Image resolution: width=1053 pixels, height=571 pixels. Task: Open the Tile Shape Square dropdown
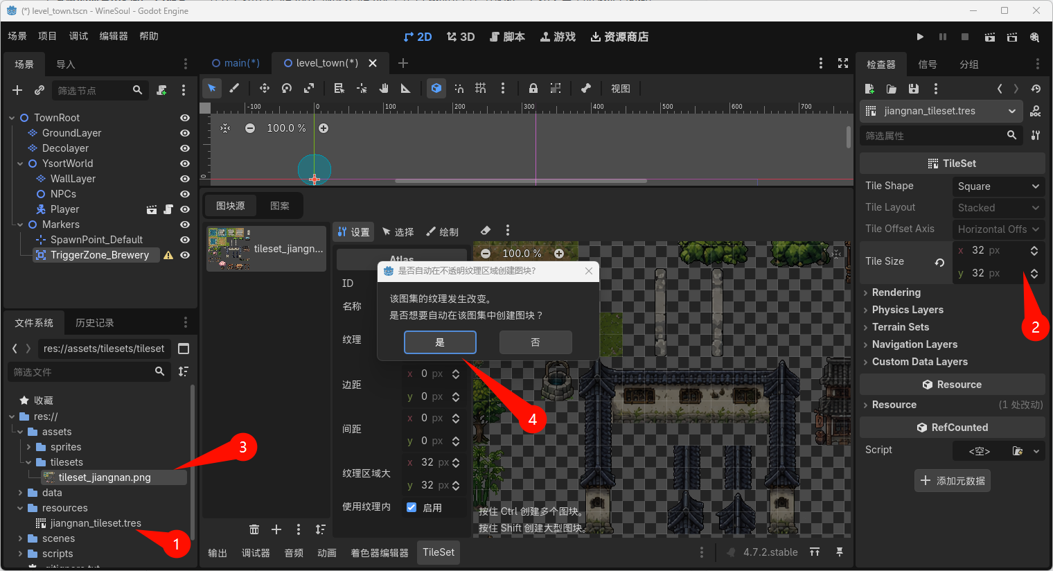[x=998, y=186]
